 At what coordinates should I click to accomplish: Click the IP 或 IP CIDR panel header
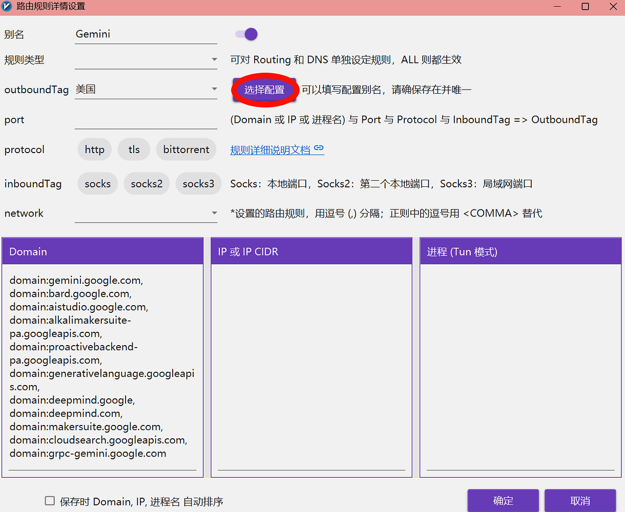(311, 251)
